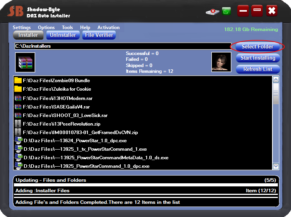291x217 pixels.
Task: Click the Items Remaining = 12 text
Action: pos(149,71)
